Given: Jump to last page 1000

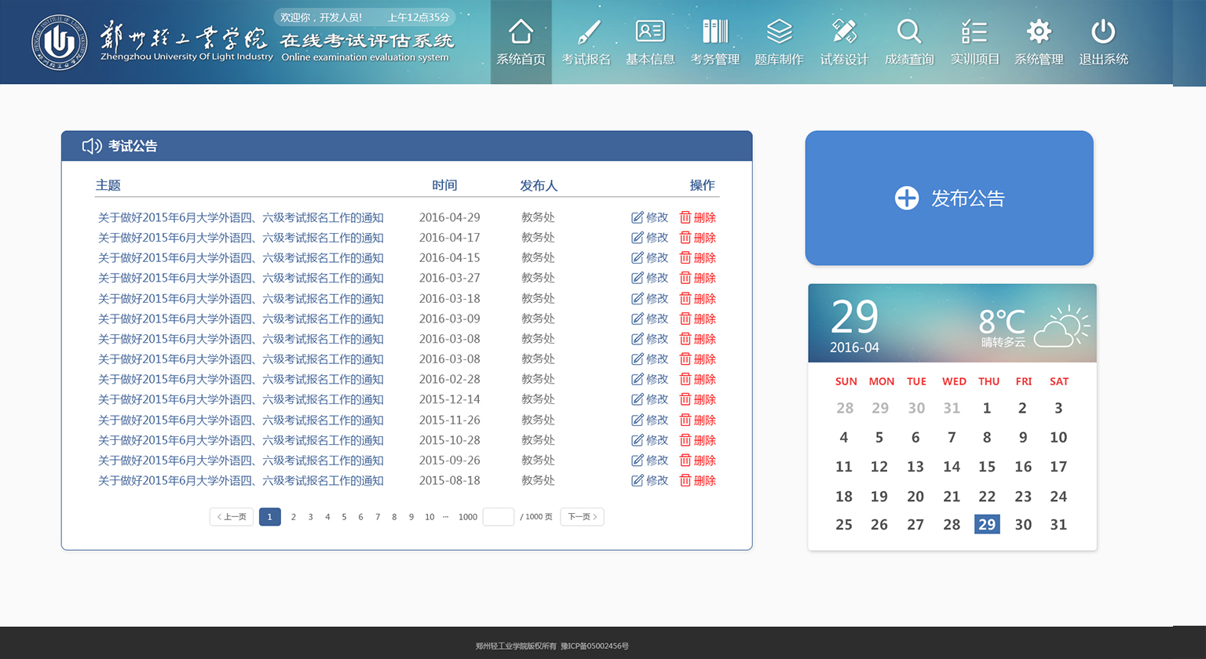Looking at the screenshot, I should [468, 517].
